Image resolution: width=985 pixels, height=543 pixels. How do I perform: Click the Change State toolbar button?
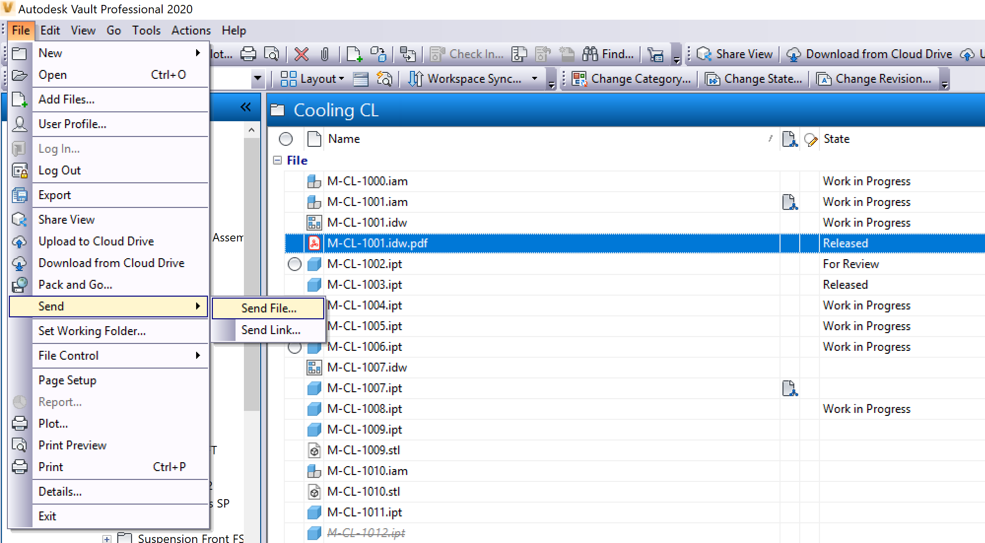tap(753, 79)
